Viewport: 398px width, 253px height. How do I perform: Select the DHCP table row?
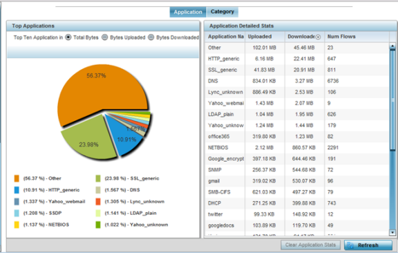point(297,203)
